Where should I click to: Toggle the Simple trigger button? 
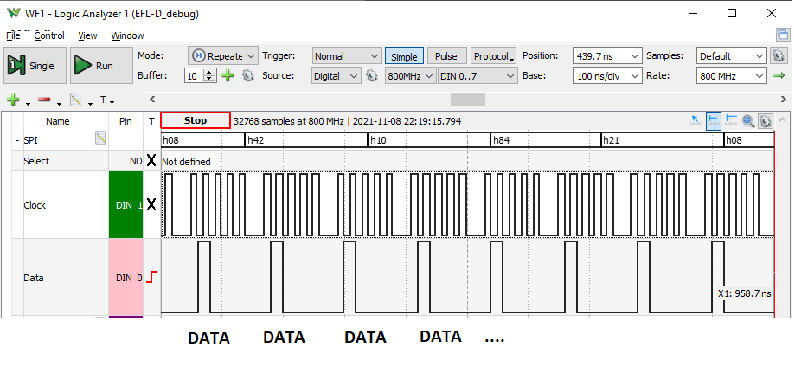(x=404, y=56)
